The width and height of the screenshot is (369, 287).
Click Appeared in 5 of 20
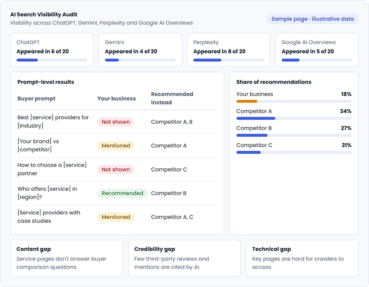pos(308,51)
